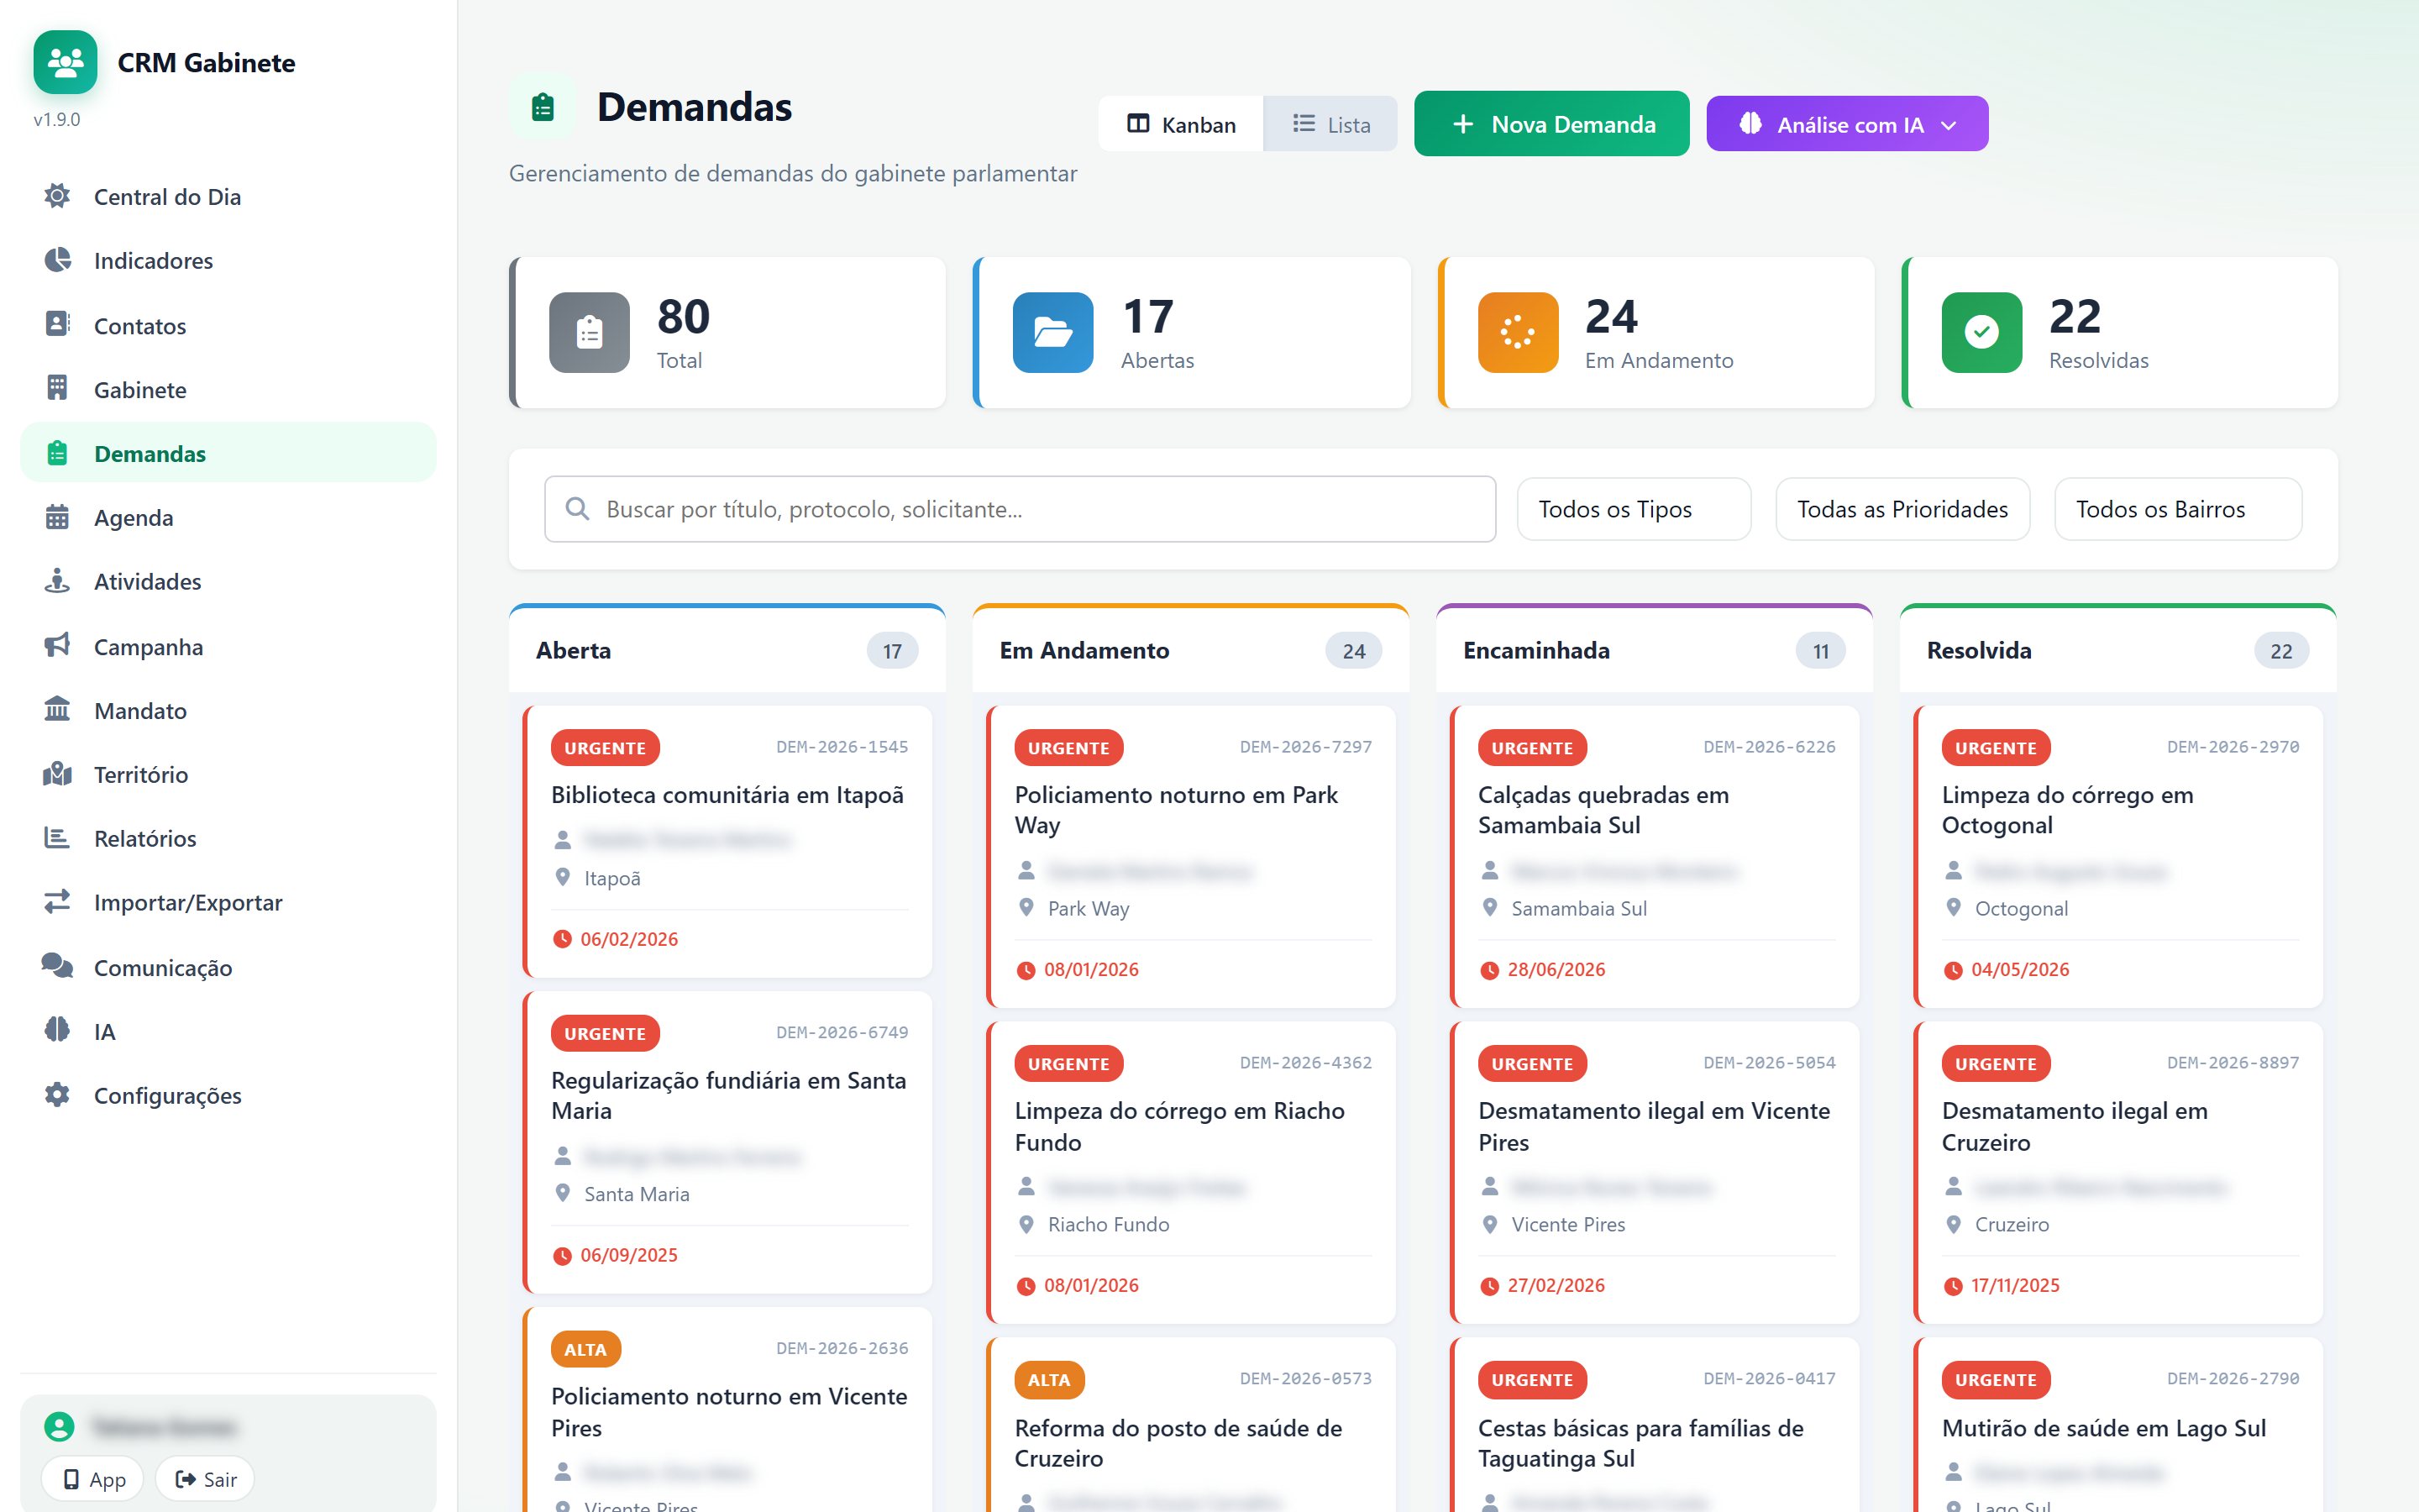The image size is (2419, 1512).
Task: Open Calçadas quebradas em Samambaia Sul card
Action: click(x=1655, y=857)
